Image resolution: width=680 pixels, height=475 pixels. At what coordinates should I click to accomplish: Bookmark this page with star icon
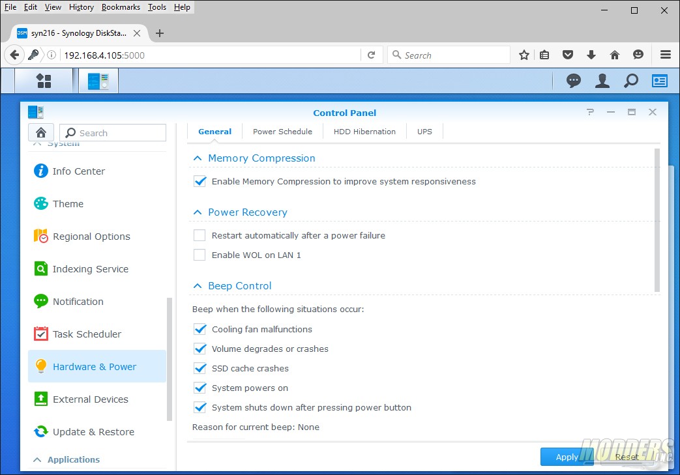click(524, 55)
